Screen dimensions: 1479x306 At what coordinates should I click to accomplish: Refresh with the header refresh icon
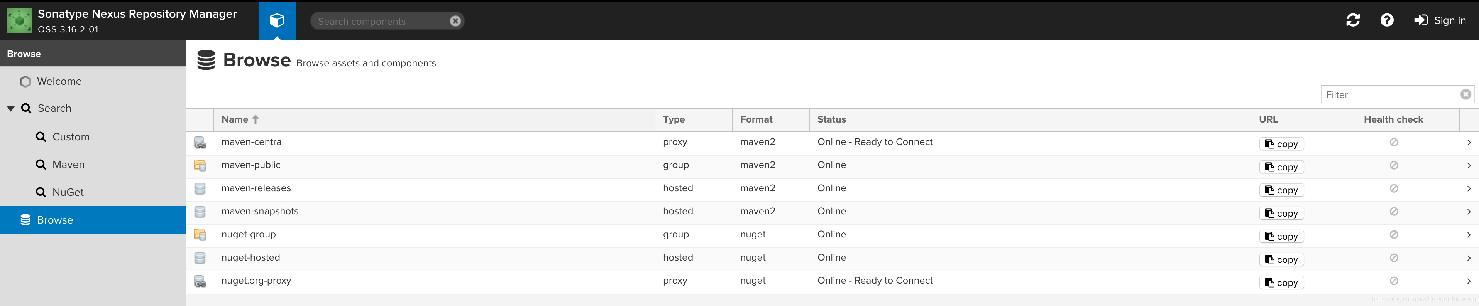pos(1353,21)
